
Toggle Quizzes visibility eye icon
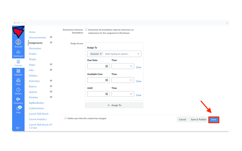(x=51, y=91)
